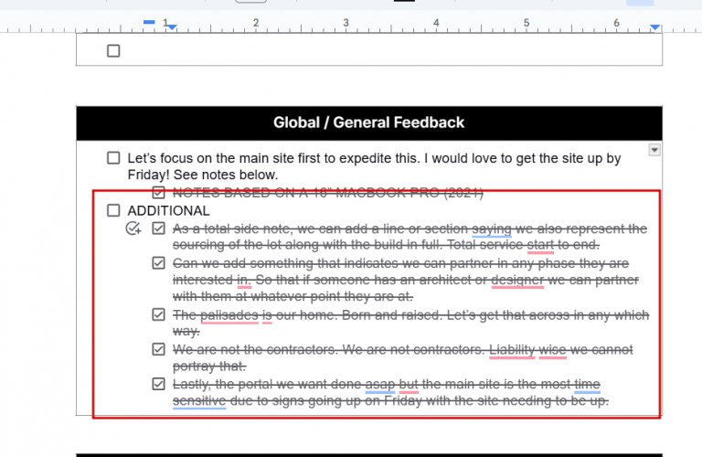Click the underlined word 'start' in 'start to end'
The width and height of the screenshot is (702, 457).
[540, 245]
